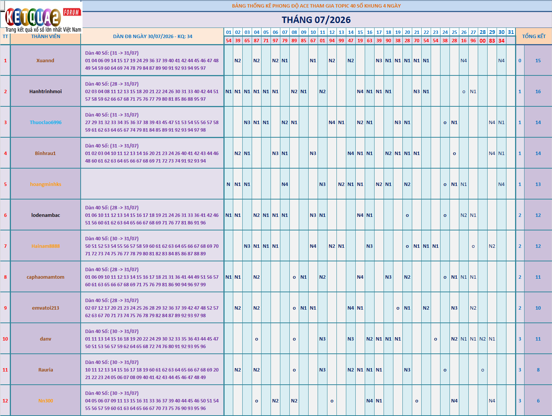Select day 28 column header
This screenshot has width=552, height=416.
pos(483,32)
